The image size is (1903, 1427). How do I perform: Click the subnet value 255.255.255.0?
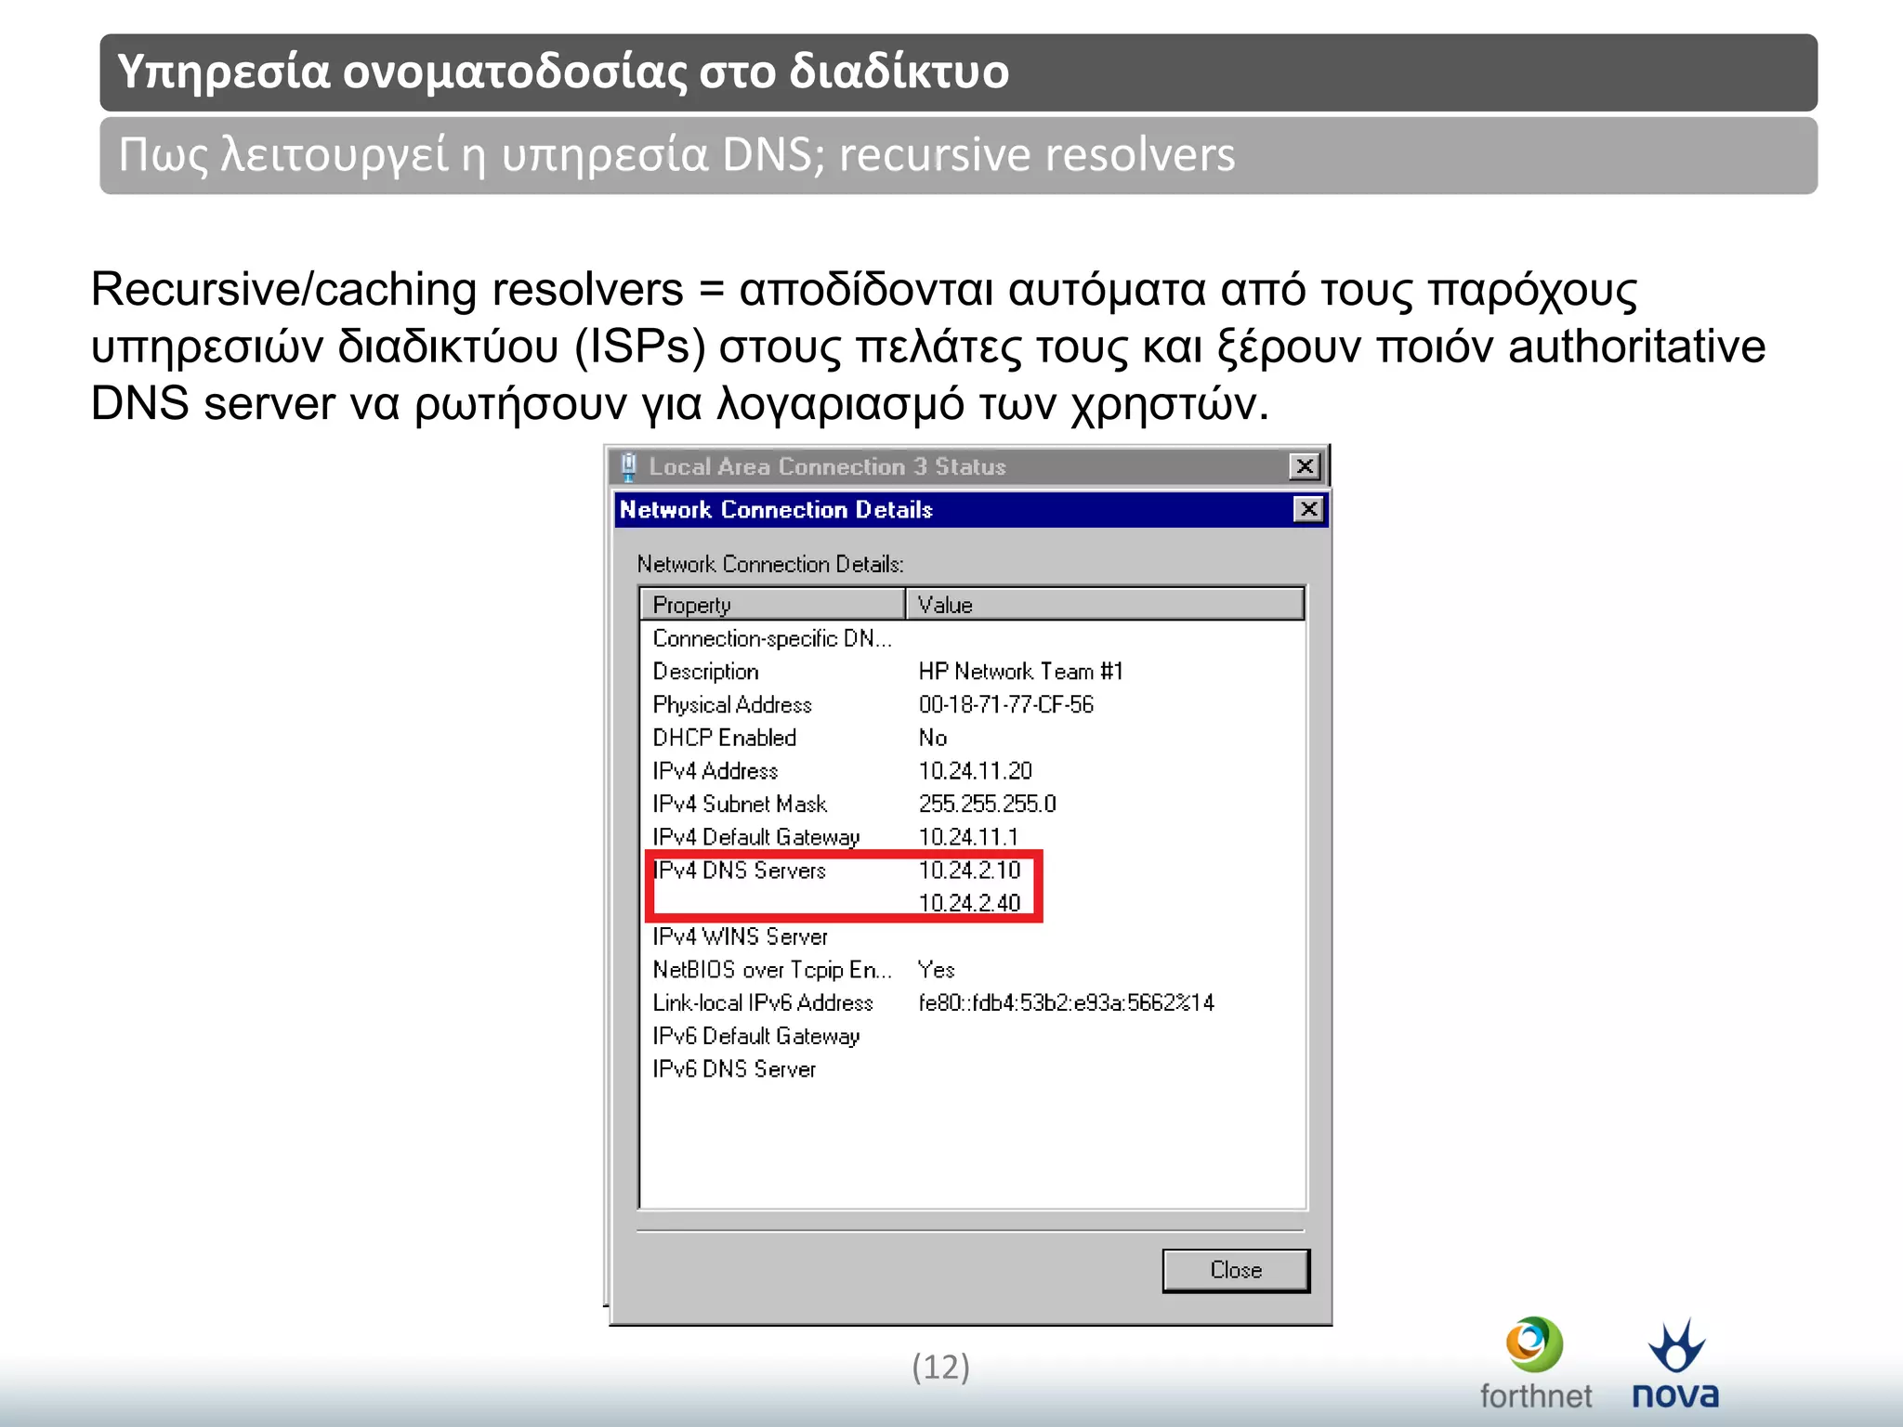988,804
